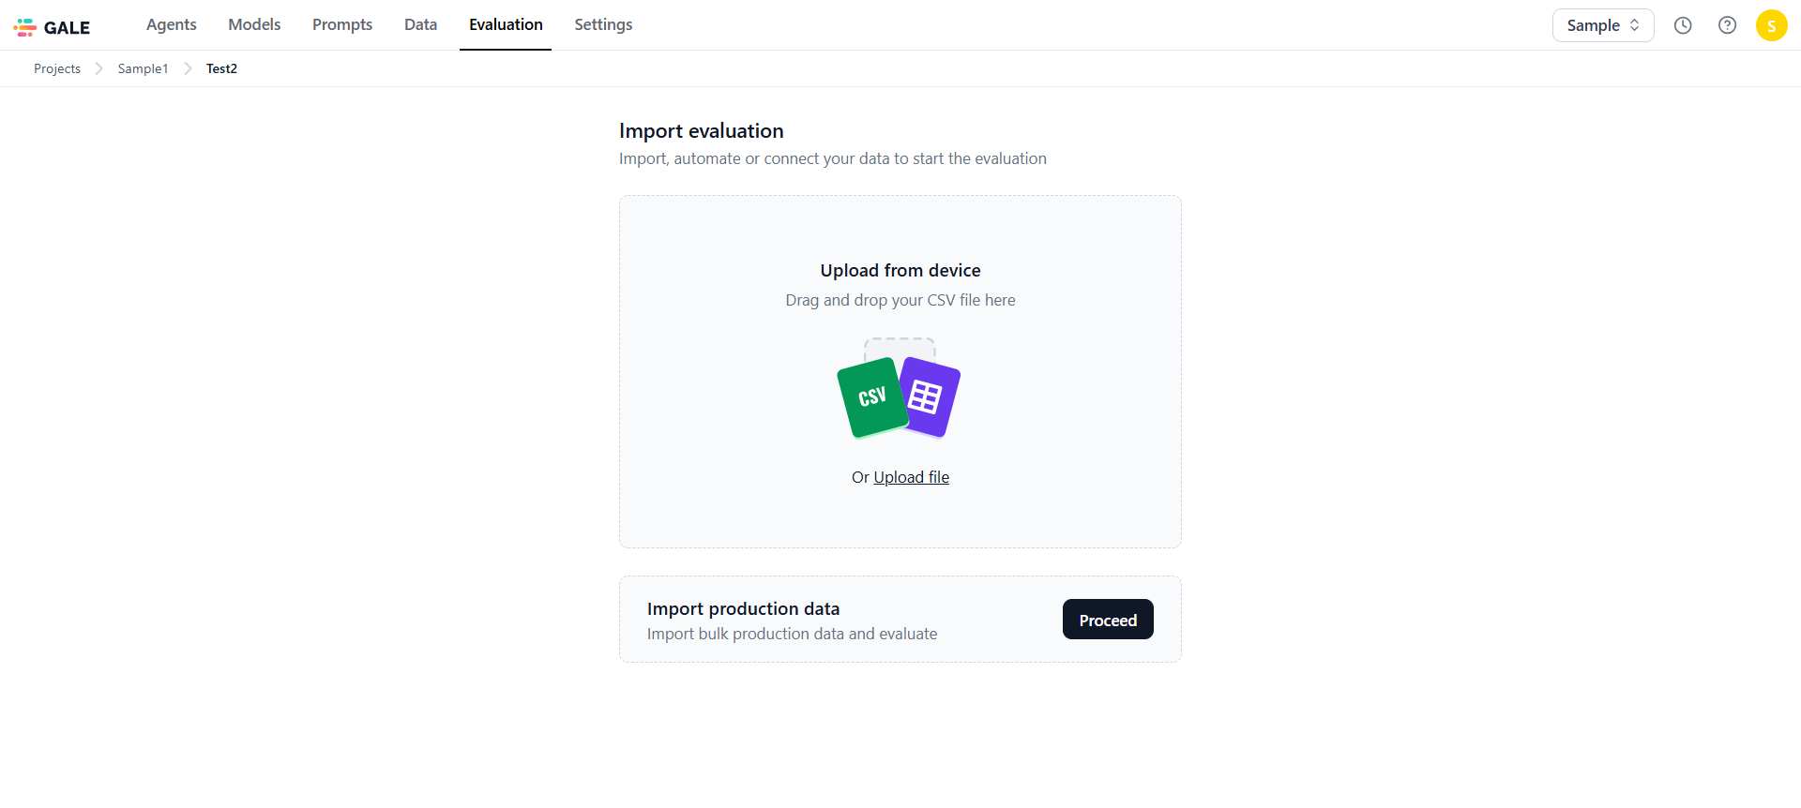Open the history clock icon
This screenshot has height=808, width=1801.
pyautogui.click(x=1683, y=25)
